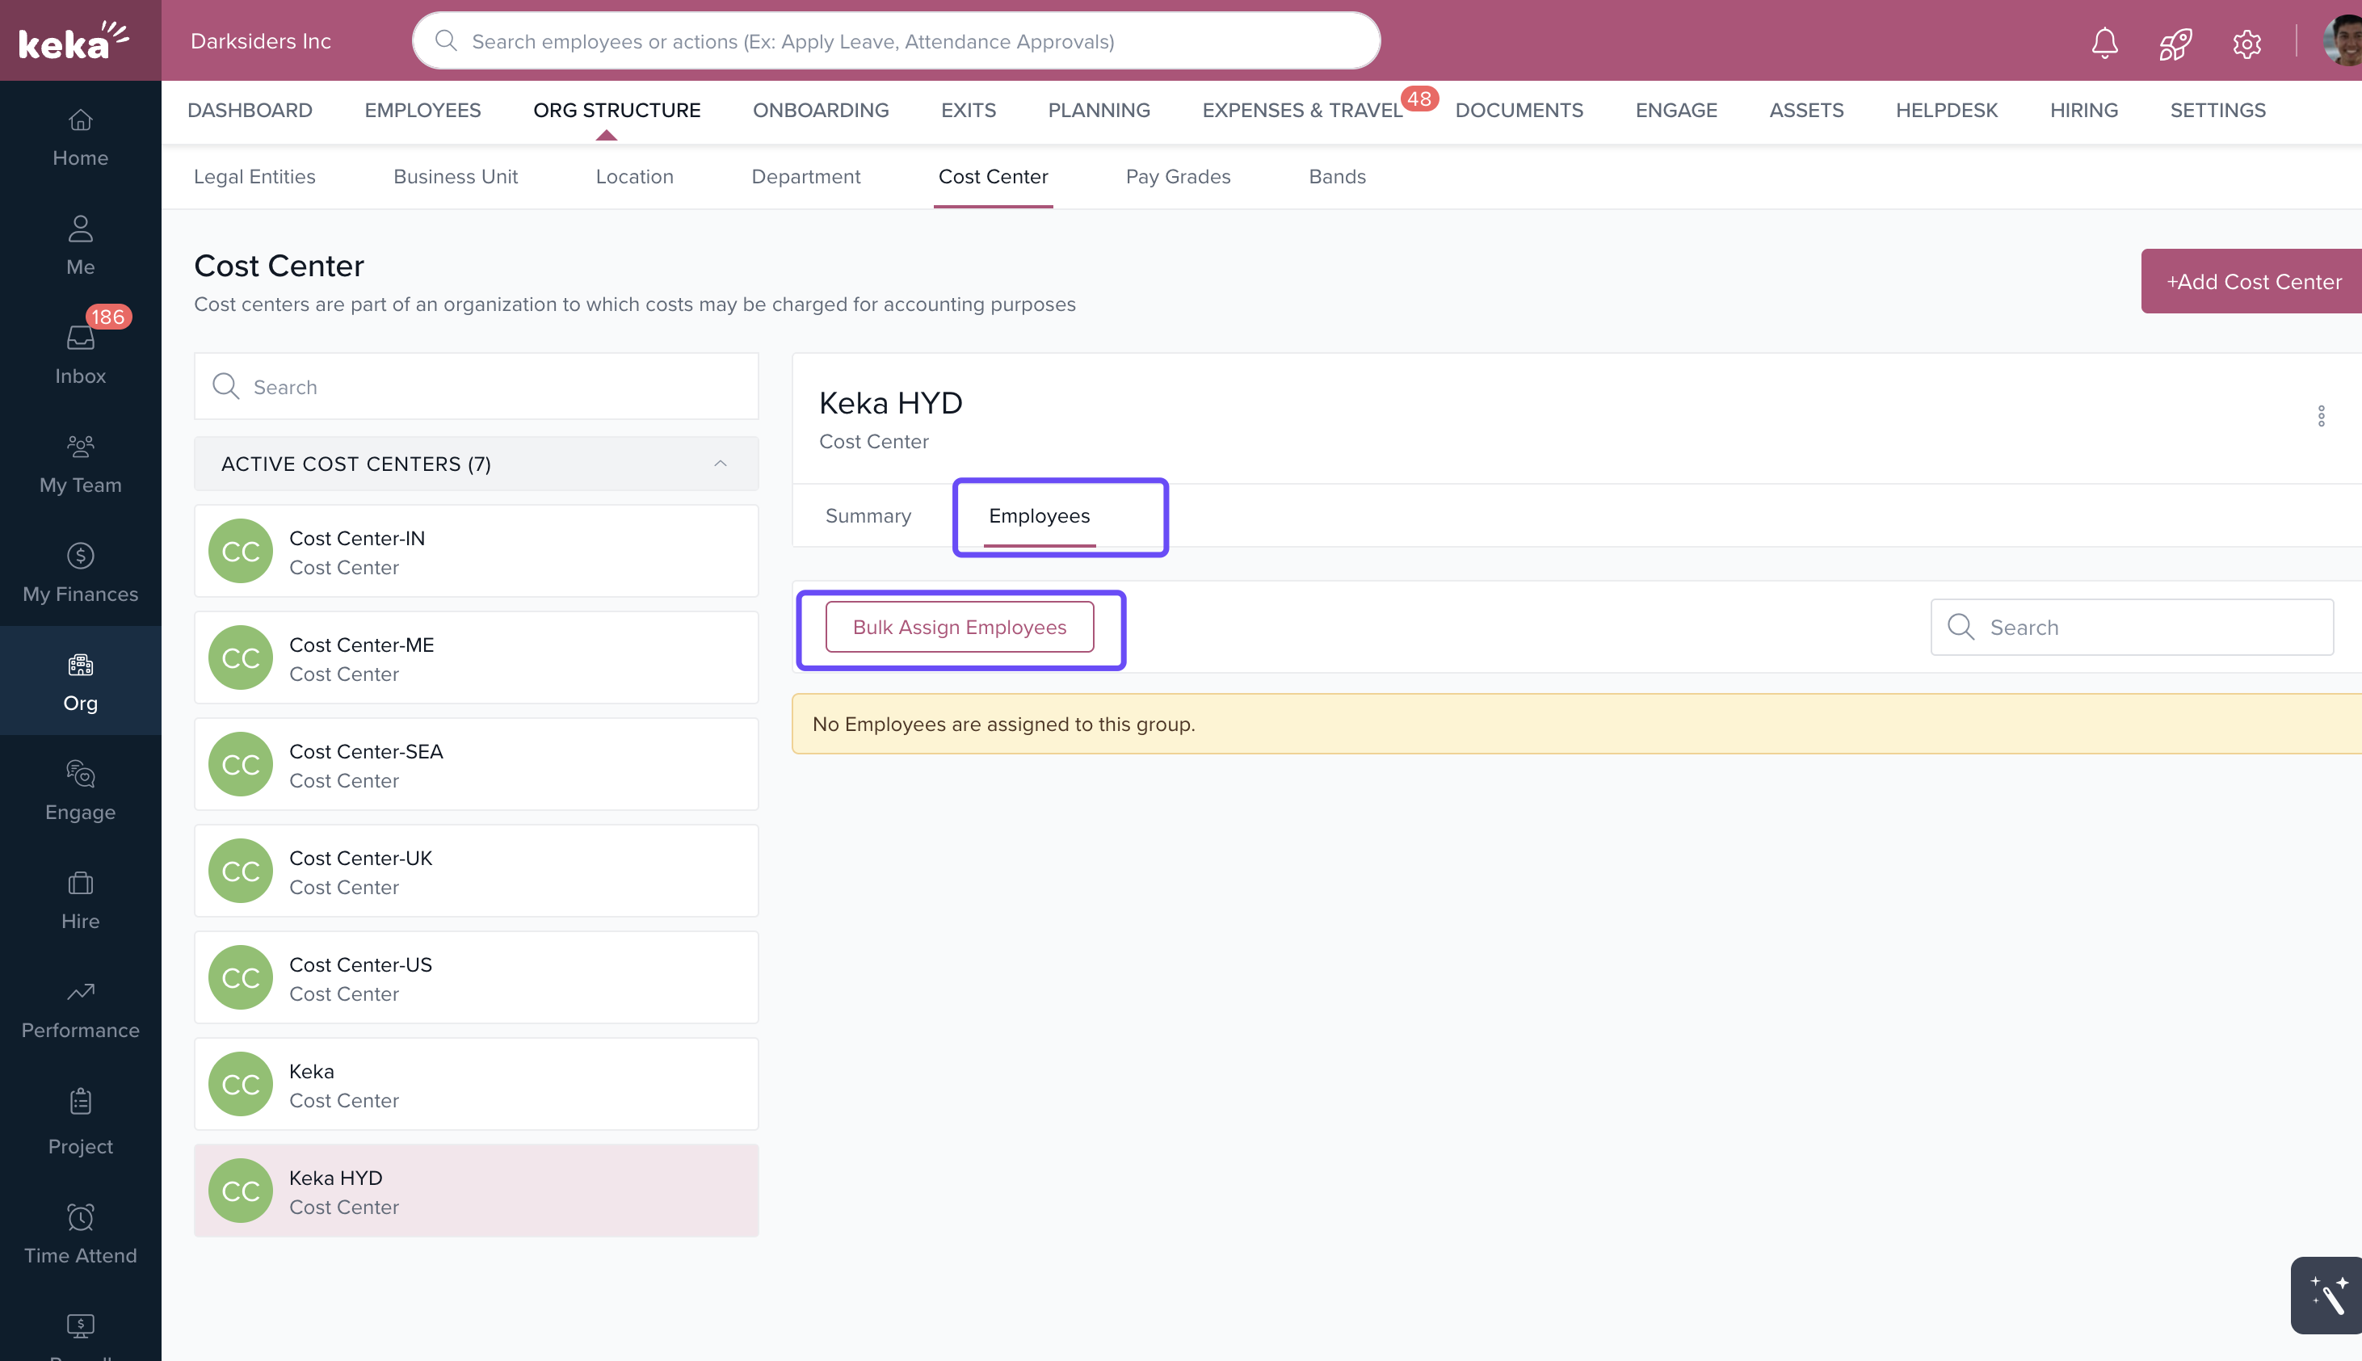Open the Performance sidebar icon
The image size is (2362, 1361).
81,1009
